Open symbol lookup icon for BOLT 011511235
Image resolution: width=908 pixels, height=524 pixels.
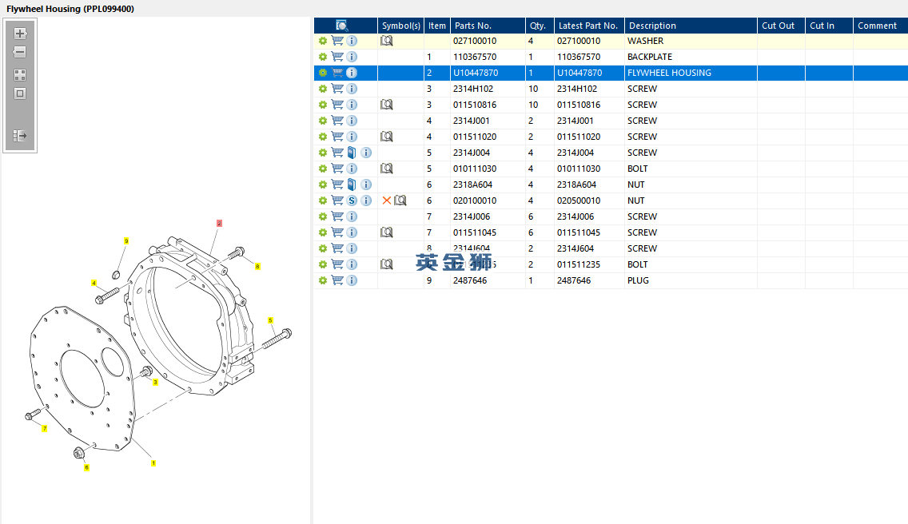(x=386, y=264)
